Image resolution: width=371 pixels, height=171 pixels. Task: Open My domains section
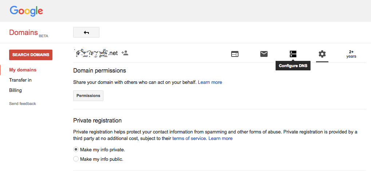point(23,70)
